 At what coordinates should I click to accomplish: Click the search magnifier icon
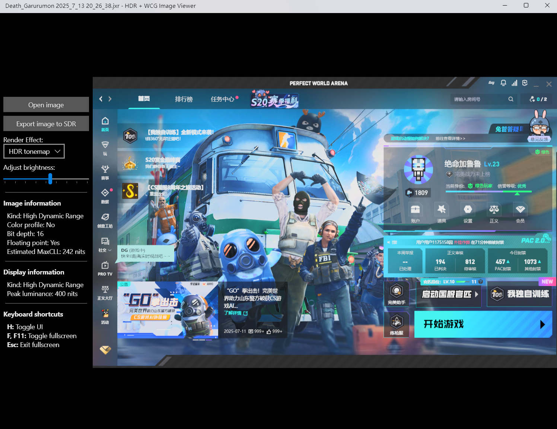pyautogui.click(x=511, y=99)
